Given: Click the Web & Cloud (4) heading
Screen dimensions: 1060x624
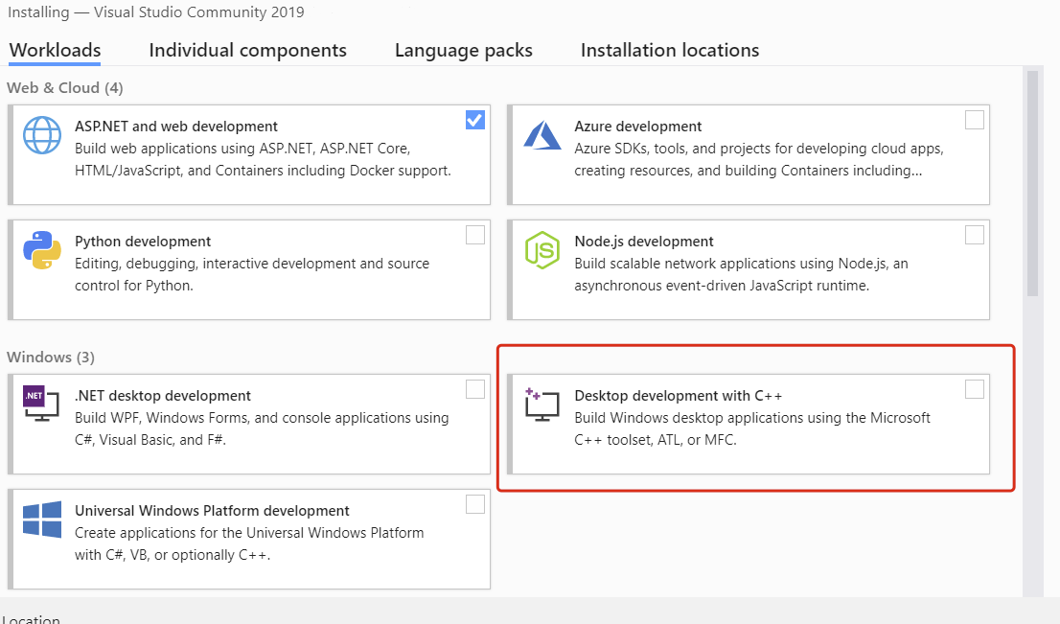Looking at the screenshot, I should [x=65, y=88].
